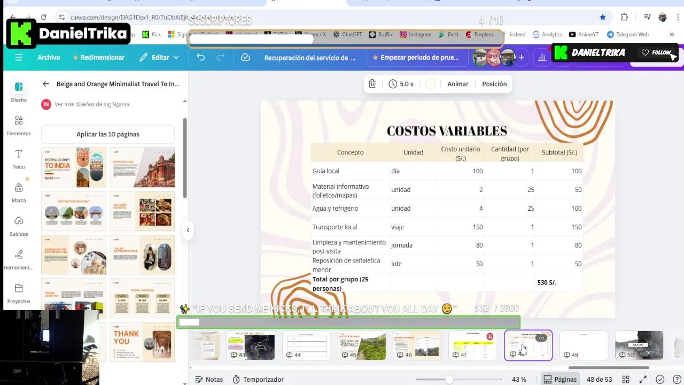This screenshot has width=684, height=385.
Task: Click the plus icon to add collaborators
Action: pos(522,57)
